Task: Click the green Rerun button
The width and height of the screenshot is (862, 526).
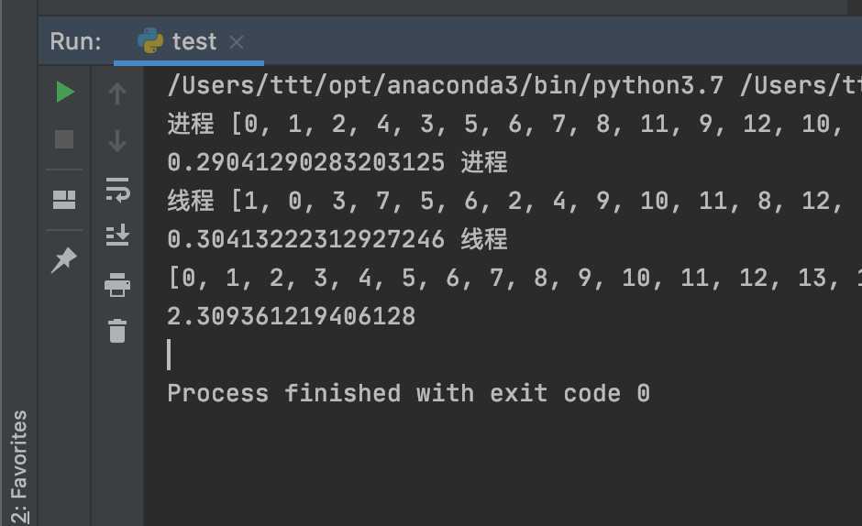Action: pos(65,92)
